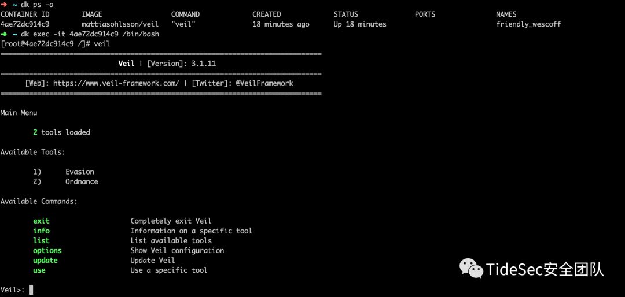Click the PORTS column header
Screen dimensions: 625x297
click(425, 14)
